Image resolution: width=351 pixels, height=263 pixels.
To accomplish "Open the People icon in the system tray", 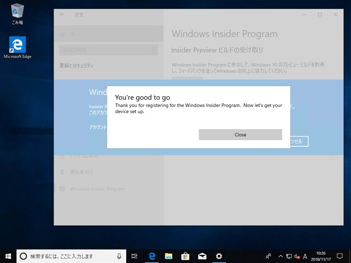I will pos(268,256).
